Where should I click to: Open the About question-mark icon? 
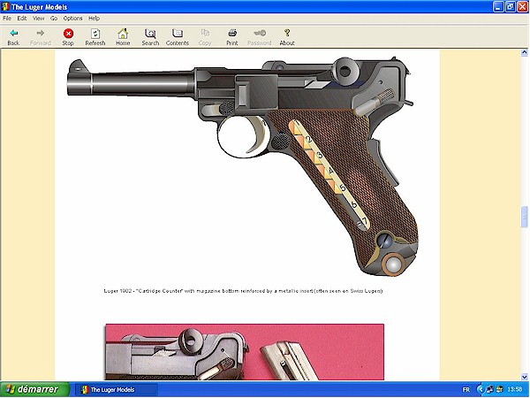(x=287, y=37)
